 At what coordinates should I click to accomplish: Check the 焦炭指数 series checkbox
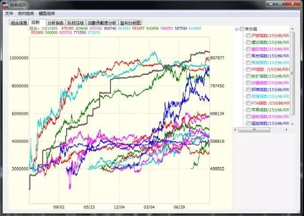248,56
